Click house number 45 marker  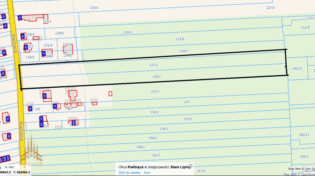(x=26, y=47)
